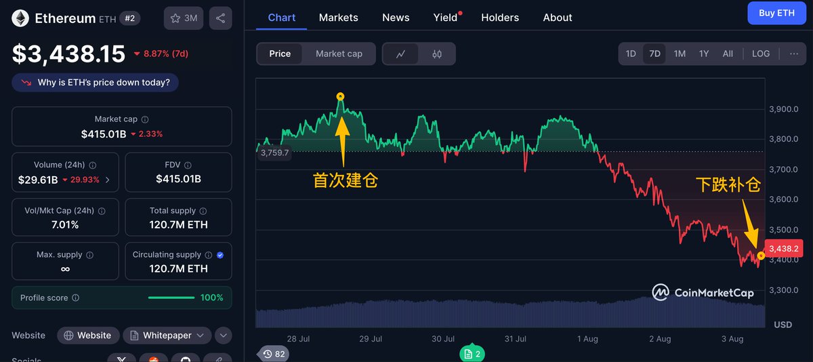Set chart range to 1D
813x362 pixels.
pyautogui.click(x=631, y=54)
